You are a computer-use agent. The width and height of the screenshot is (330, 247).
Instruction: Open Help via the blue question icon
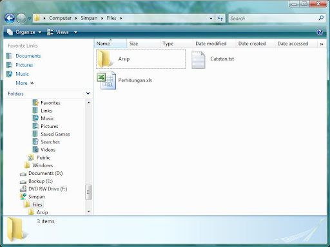320,32
